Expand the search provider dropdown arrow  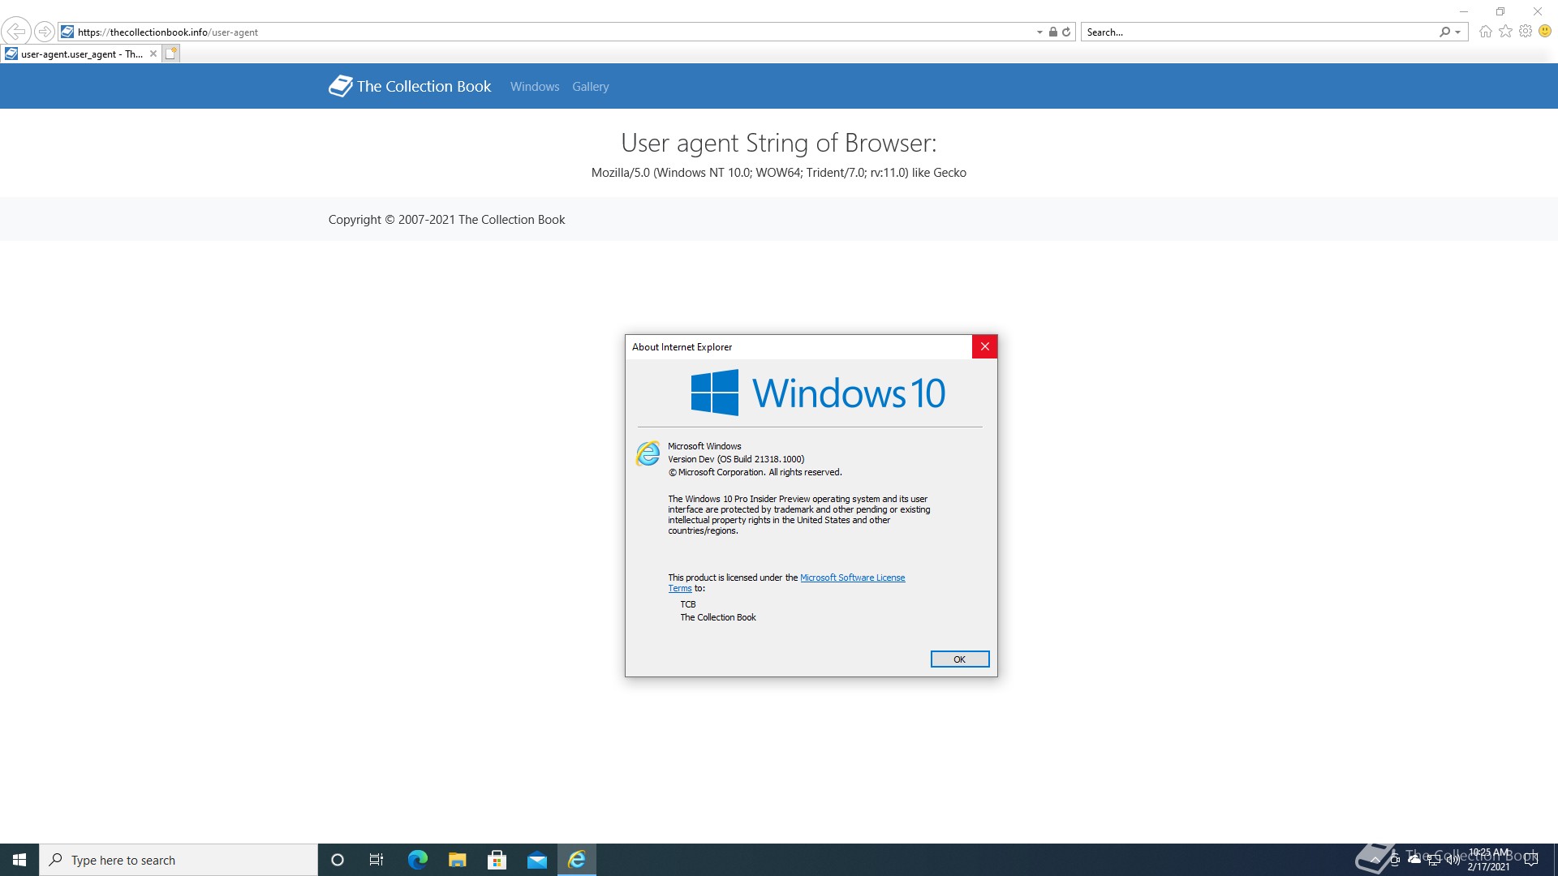pyautogui.click(x=1458, y=32)
